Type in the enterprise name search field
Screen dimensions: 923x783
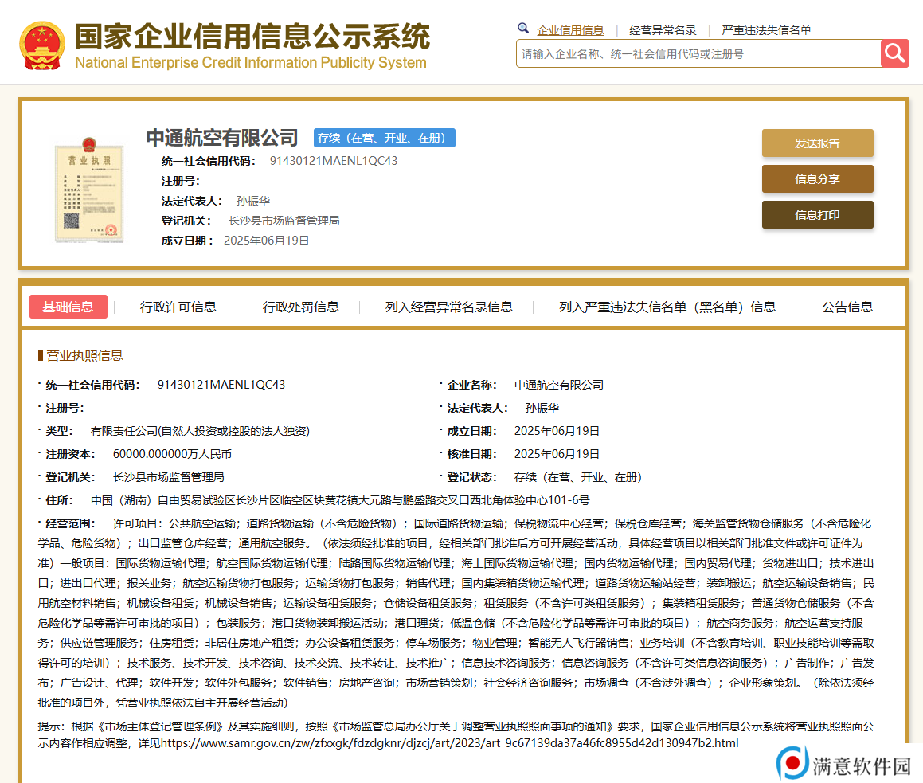pyautogui.click(x=698, y=54)
